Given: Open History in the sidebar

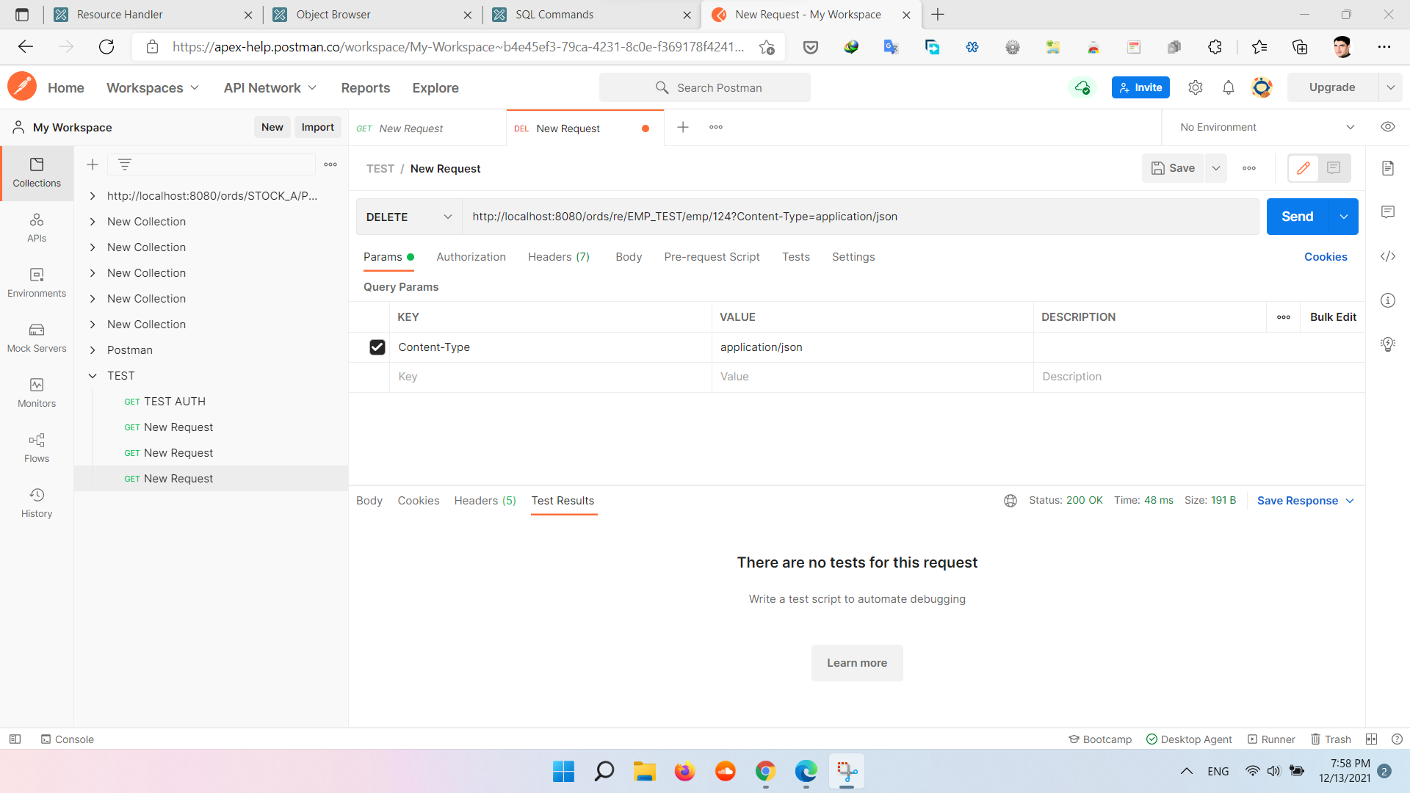Looking at the screenshot, I should point(37,502).
